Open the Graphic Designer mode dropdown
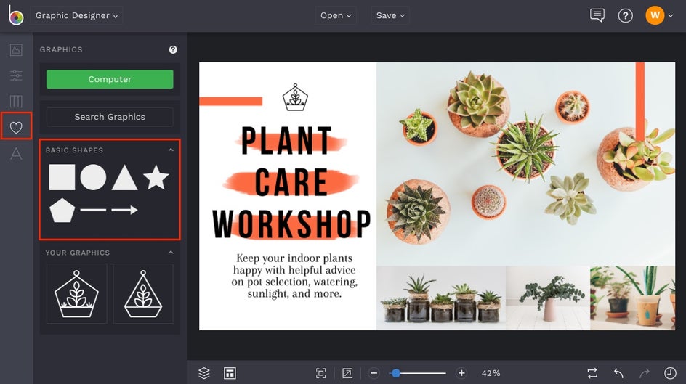Screen dimensions: 686x384 (76, 15)
